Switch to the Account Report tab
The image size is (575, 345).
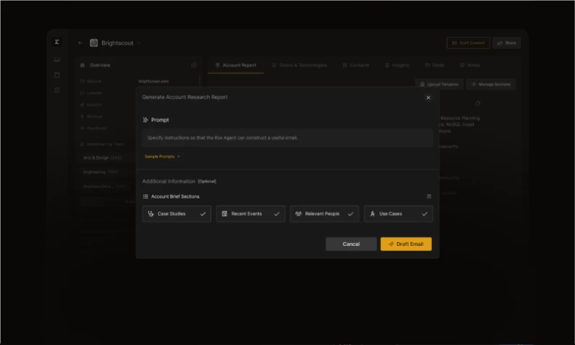[235, 65]
